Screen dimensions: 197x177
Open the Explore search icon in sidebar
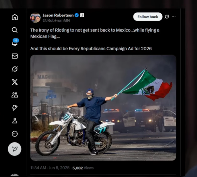click(x=15, y=30)
